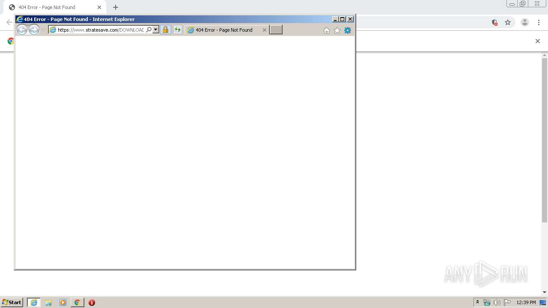Minimize the Internet Explorer window
The height and width of the screenshot is (308, 548).
click(335, 19)
